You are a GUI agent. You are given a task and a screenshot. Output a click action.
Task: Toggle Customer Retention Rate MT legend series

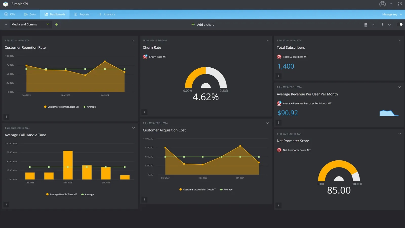pyautogui.click(x=62, y=107)
